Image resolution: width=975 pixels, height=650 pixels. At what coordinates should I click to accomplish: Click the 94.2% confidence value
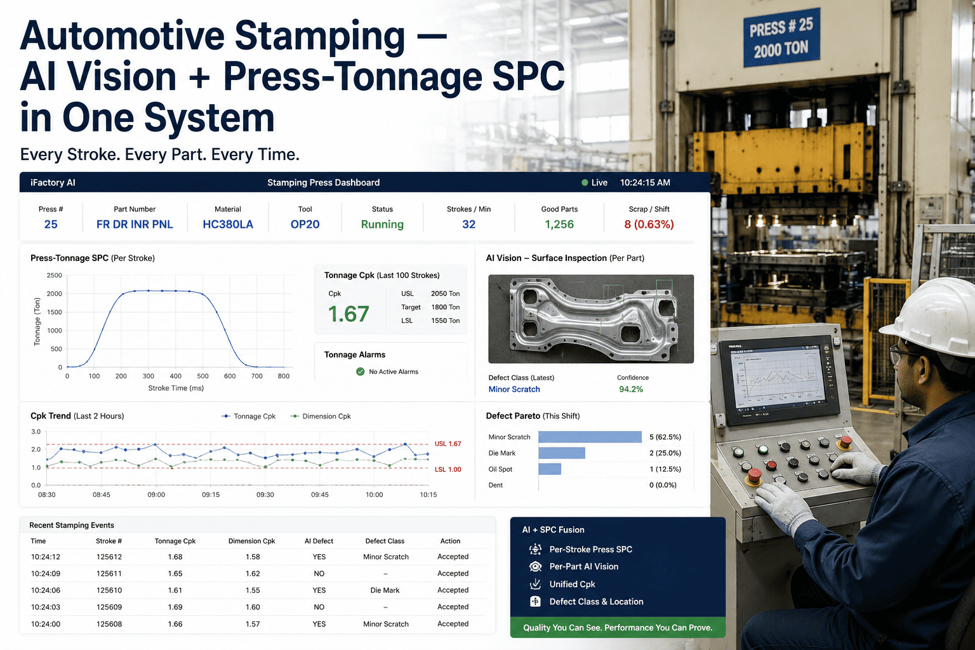(631, 390)
